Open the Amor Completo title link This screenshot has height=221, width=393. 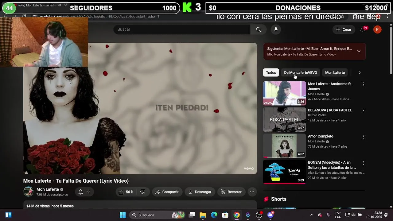click(x=321, y=136)
